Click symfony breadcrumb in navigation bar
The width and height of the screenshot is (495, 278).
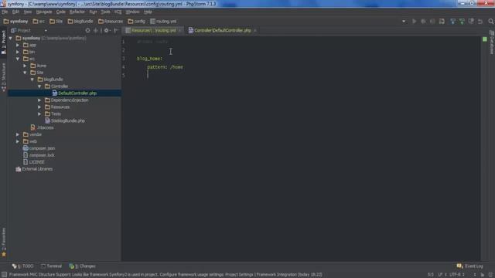(x=15, y=22)
